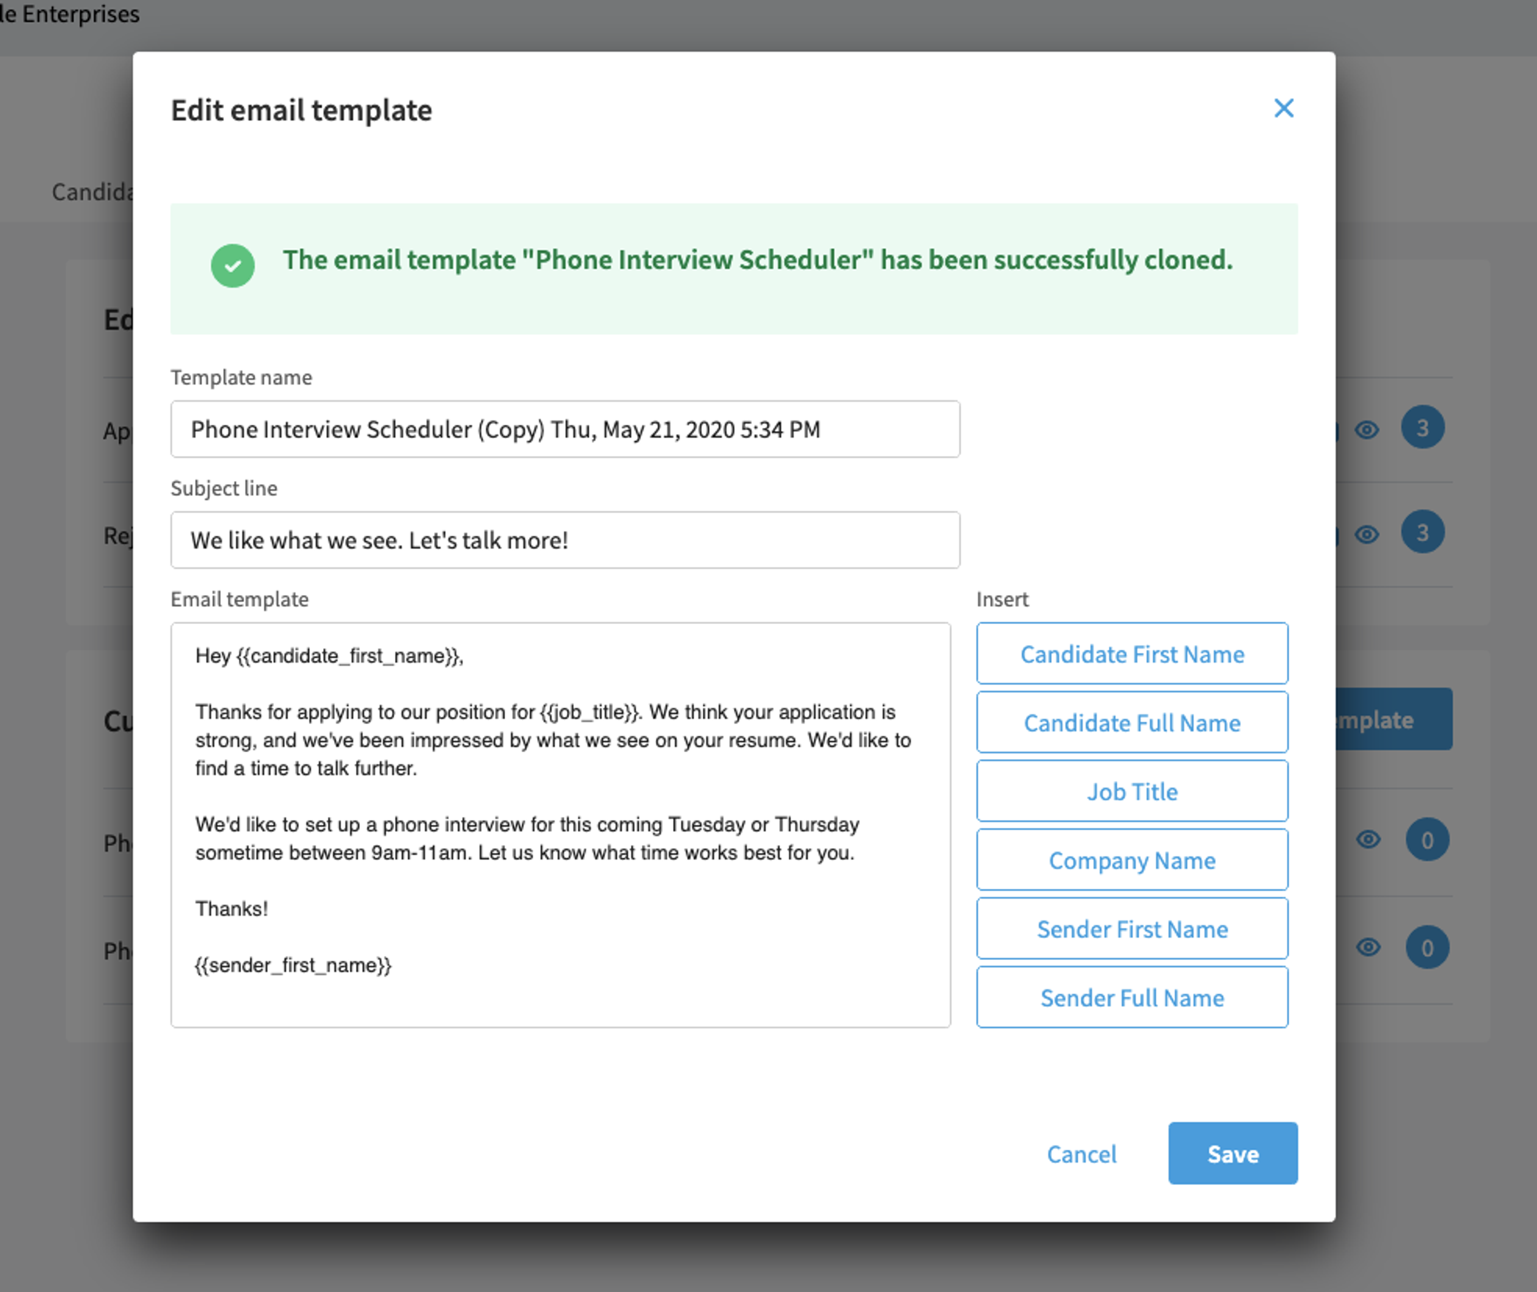1537x1292 pixels.
Task: Click the background eye icon beside the second 3 badge
Action: pos(1367,534)
